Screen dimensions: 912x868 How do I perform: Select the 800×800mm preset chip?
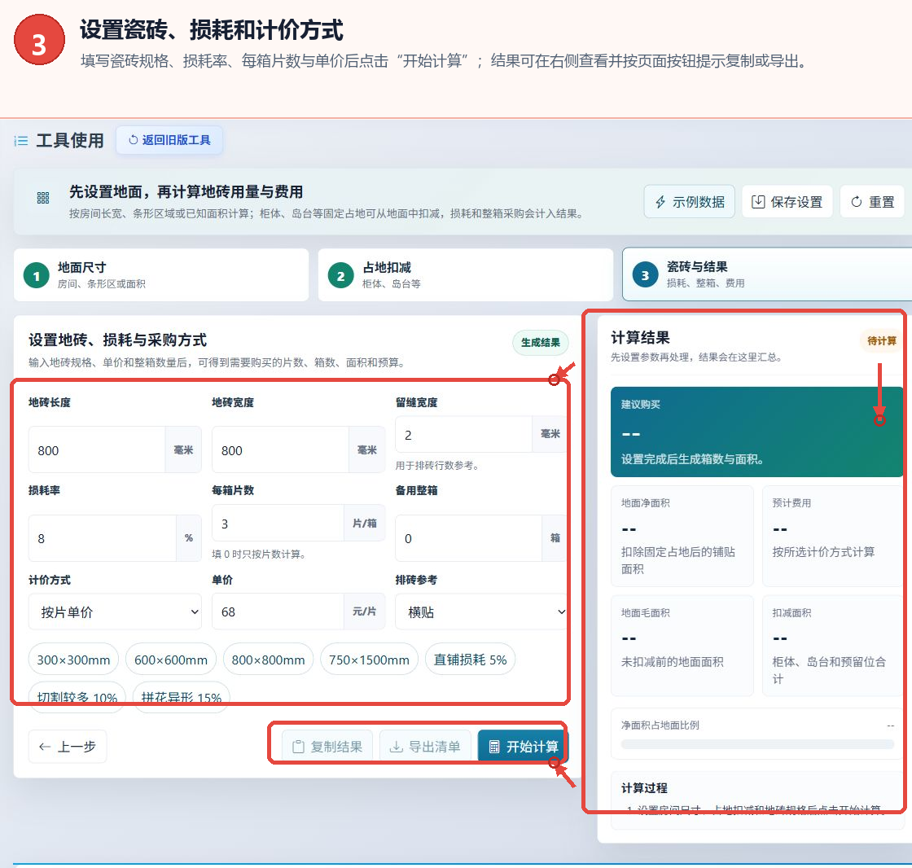268,660
